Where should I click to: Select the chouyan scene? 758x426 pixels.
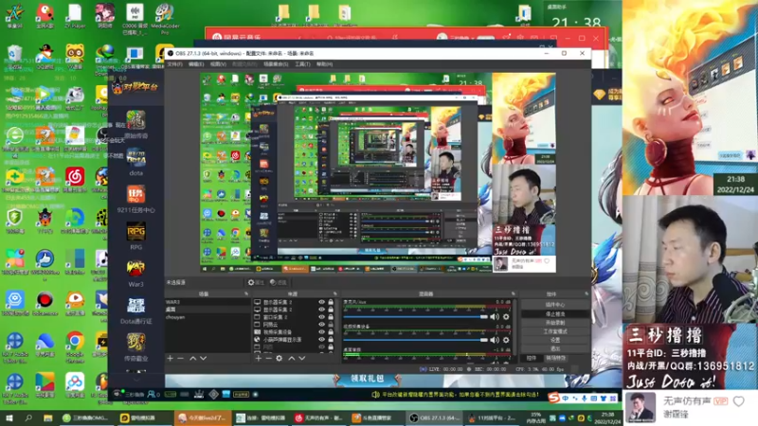pyautogui.click(x=208, y=317)
